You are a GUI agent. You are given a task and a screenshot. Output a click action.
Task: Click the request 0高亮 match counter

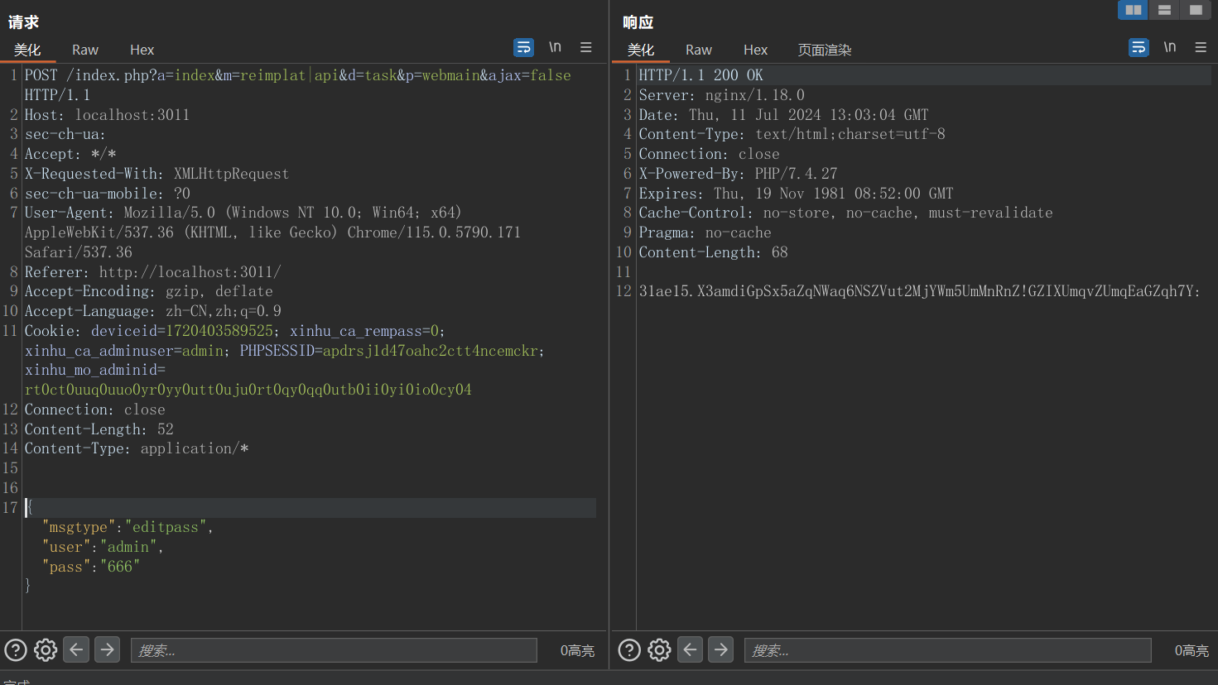(577, 651)
